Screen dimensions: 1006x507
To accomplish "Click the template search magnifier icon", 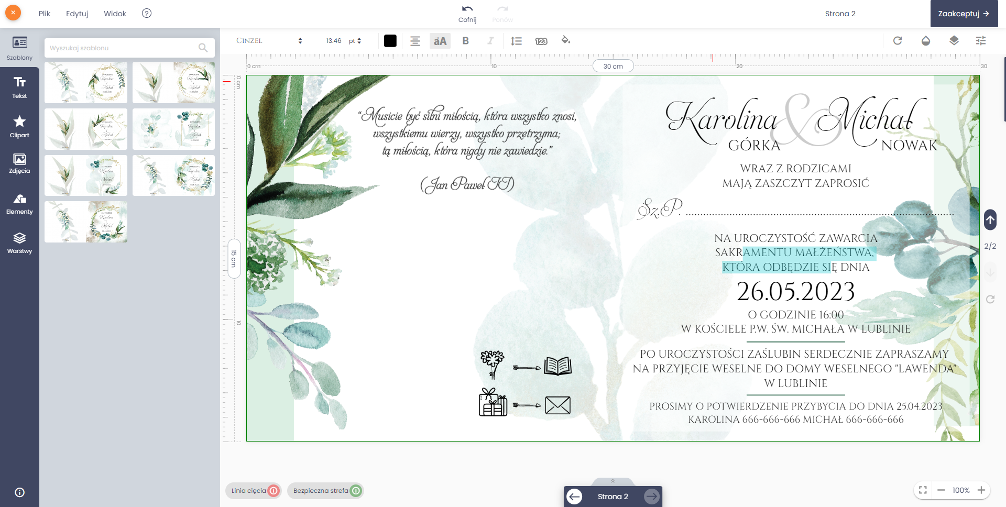I will [203, 48].
